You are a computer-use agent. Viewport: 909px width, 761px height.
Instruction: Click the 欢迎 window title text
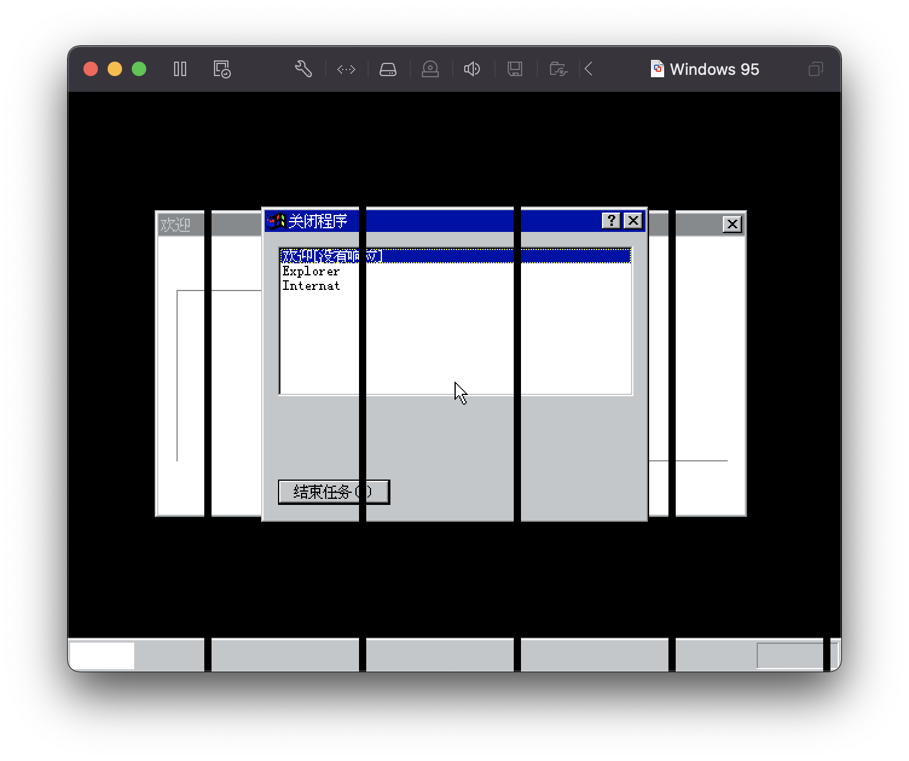(x=175, y=225)
